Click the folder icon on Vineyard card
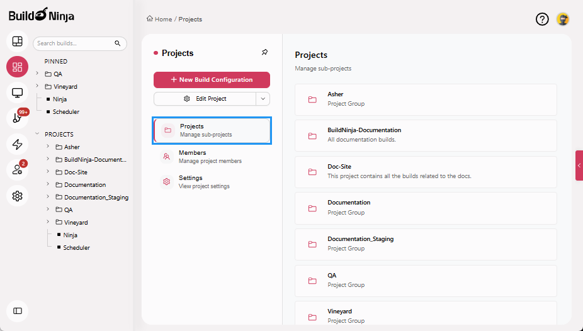This screenshot has height=331, width=583. click(312, 317)
